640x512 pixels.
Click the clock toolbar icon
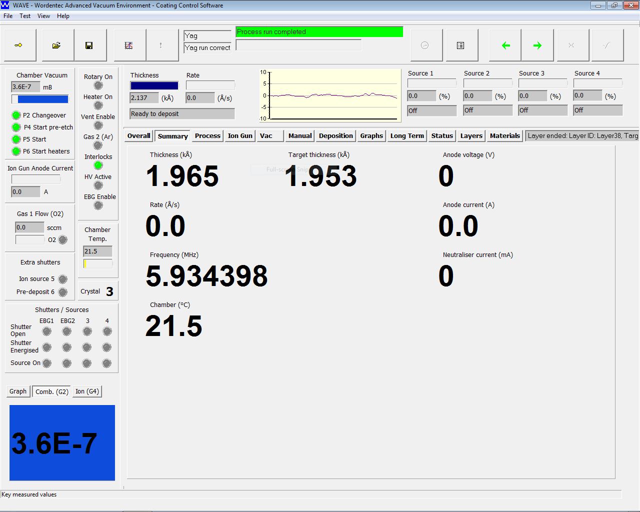[424, 45]
